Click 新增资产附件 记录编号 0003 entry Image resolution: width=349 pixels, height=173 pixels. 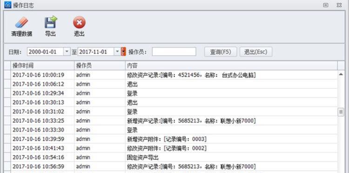167,139
